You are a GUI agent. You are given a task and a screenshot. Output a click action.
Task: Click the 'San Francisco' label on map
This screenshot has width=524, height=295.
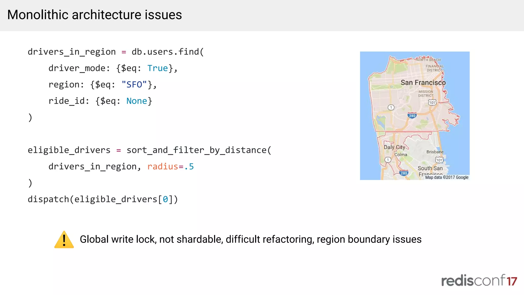coord(423,83)
